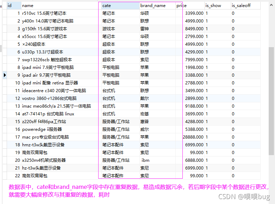Click price cell 7999.000
Screen dimensions: 275x204
click(x=190, y=60)
